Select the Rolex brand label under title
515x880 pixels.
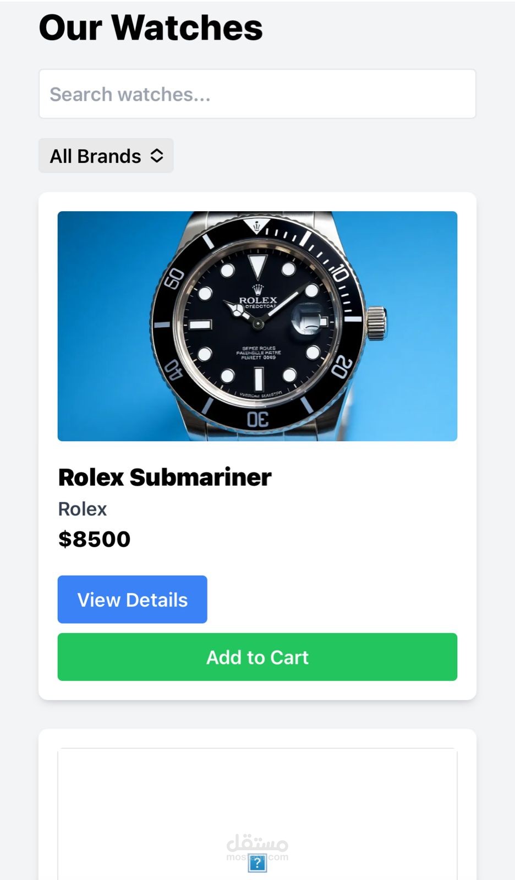coord(83,509)
